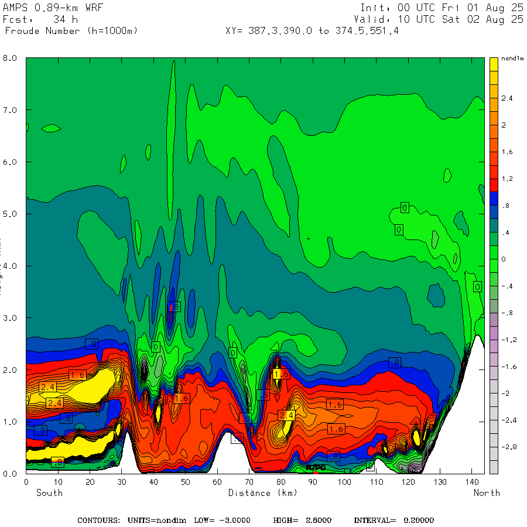Screen dimensions: 527x527
Task: Select colorbar label -2.8
Action: [509, 447]
